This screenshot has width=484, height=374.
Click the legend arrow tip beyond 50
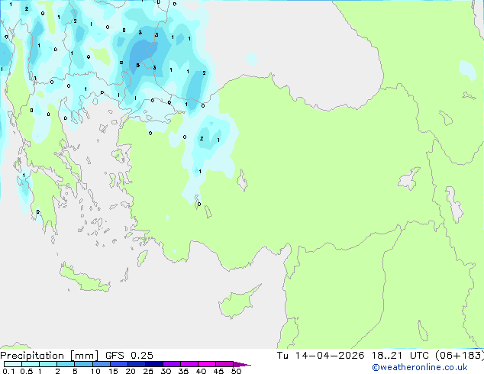pyautogui.click(x=242, y=364)
